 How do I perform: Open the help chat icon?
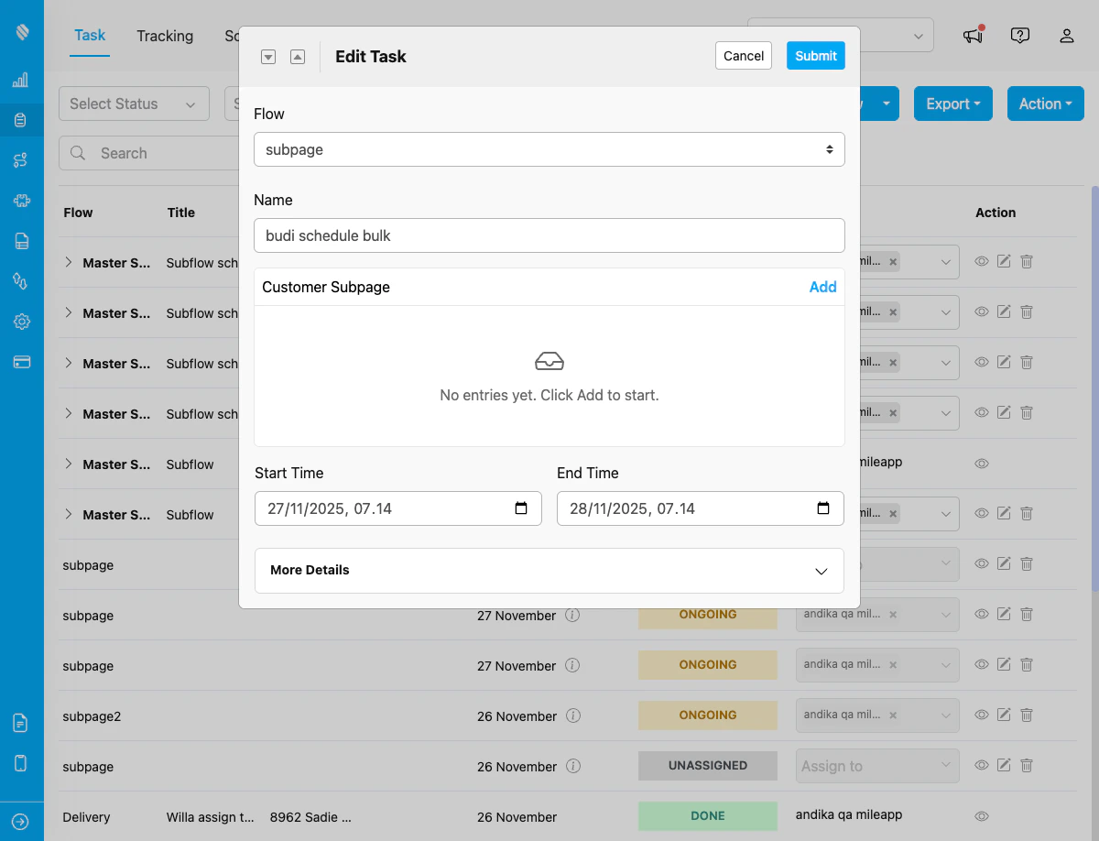1020,36
